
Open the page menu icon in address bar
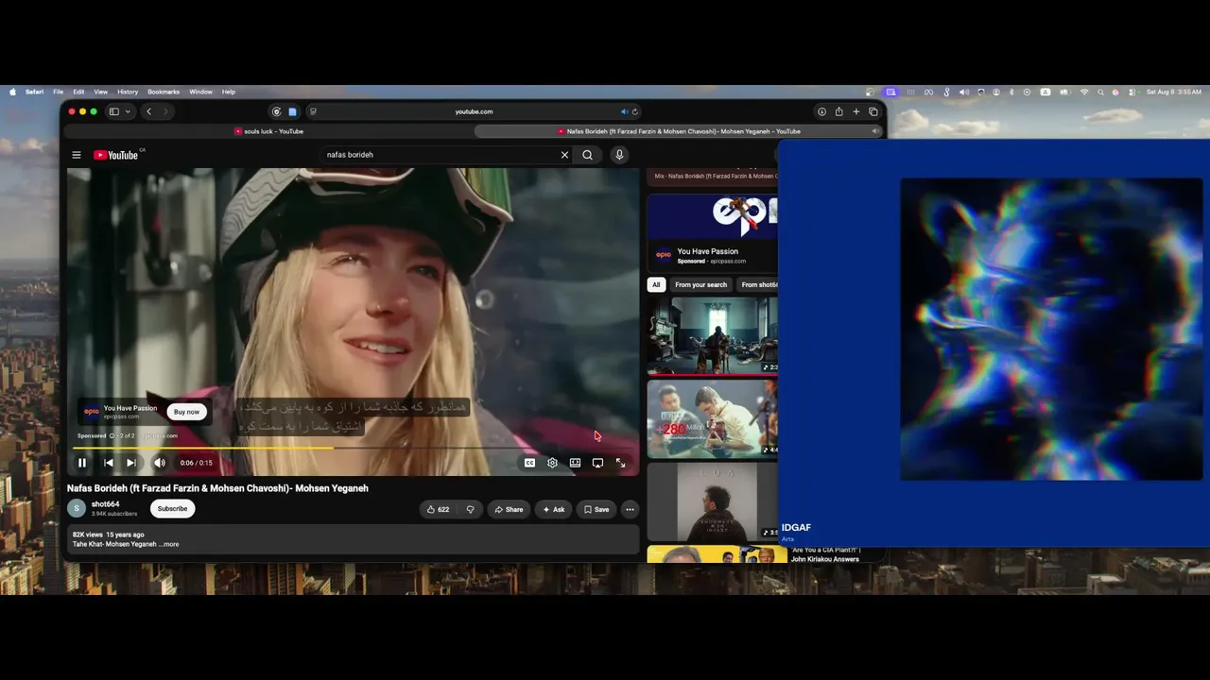click(313, 111)
